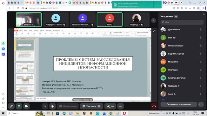Screen dimensions: 207x116
Task: Open the reactions sparkle button
Action: tap(45, 106)
